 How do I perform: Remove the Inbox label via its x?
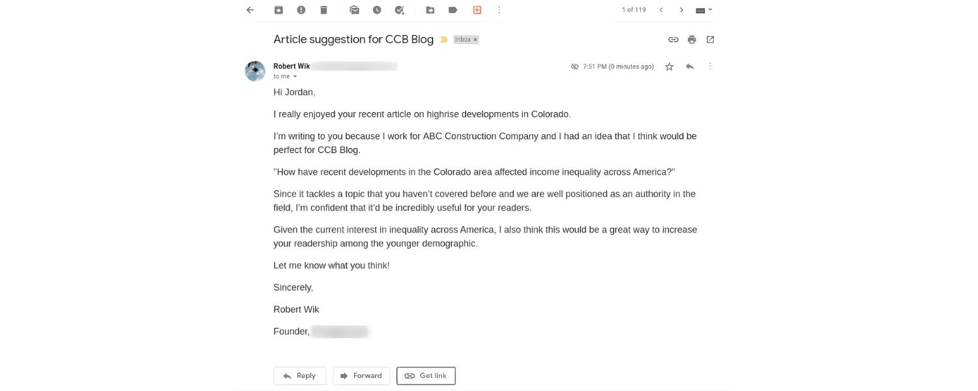(x=474, y=39)
